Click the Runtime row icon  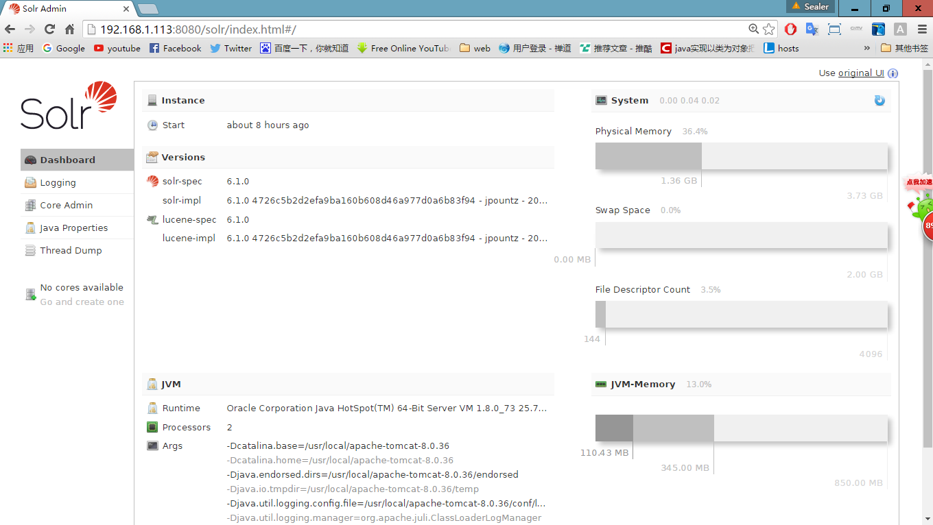[x=152, y=408]
